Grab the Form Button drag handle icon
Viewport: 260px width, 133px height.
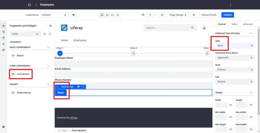57,87
